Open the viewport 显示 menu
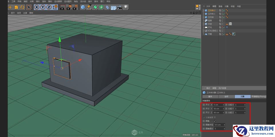 coord(13,13)
